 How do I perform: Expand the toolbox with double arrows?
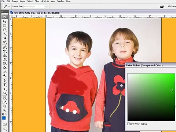click(x=3, y=11)
